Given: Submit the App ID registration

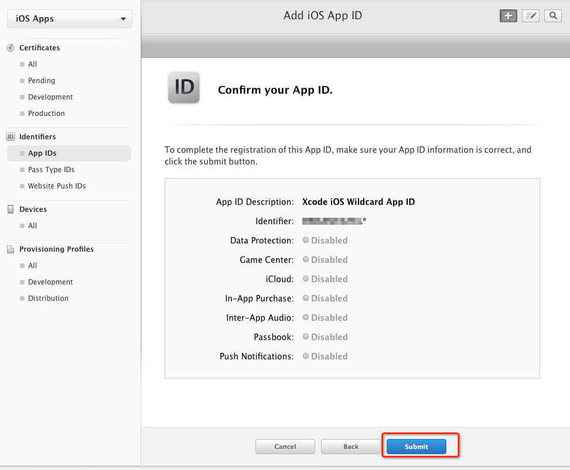Looking at the screenshot, I should (417, 447).
